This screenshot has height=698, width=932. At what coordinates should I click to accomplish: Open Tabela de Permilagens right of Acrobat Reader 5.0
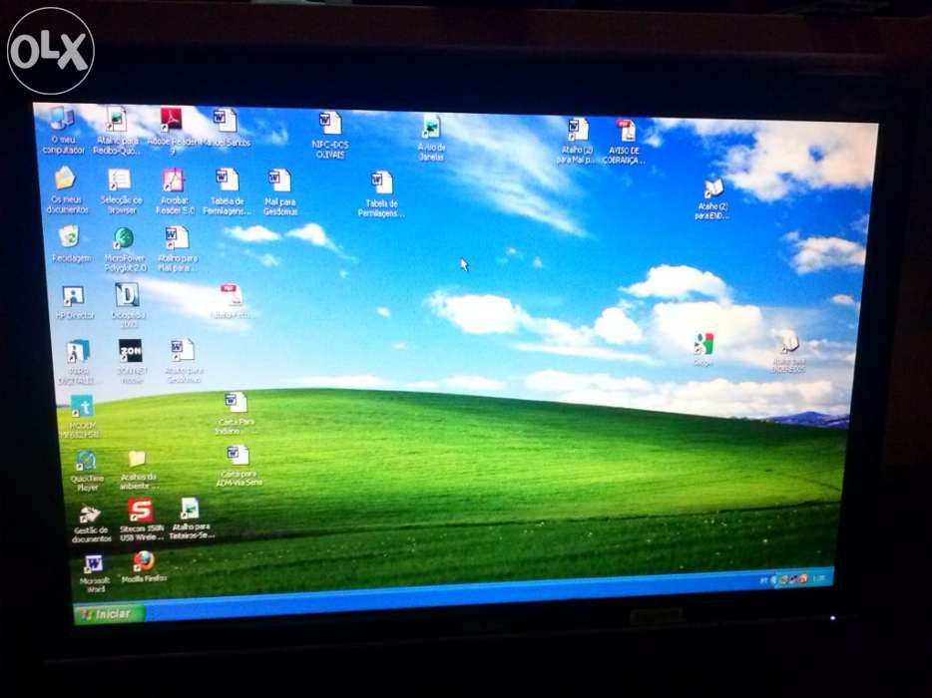point(226,191)
